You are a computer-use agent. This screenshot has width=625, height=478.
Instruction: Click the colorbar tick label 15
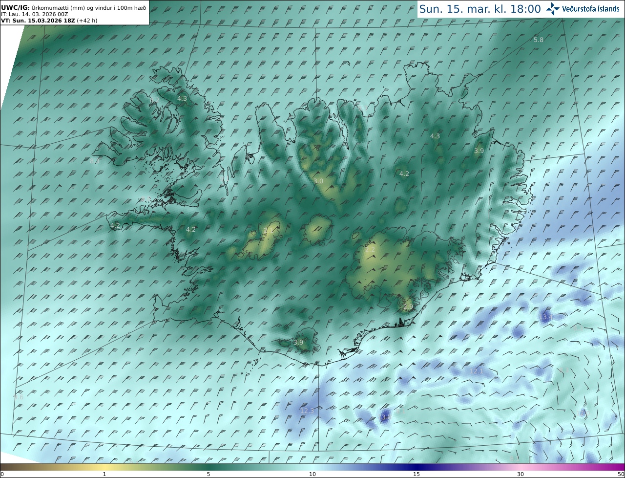[417, 474]
